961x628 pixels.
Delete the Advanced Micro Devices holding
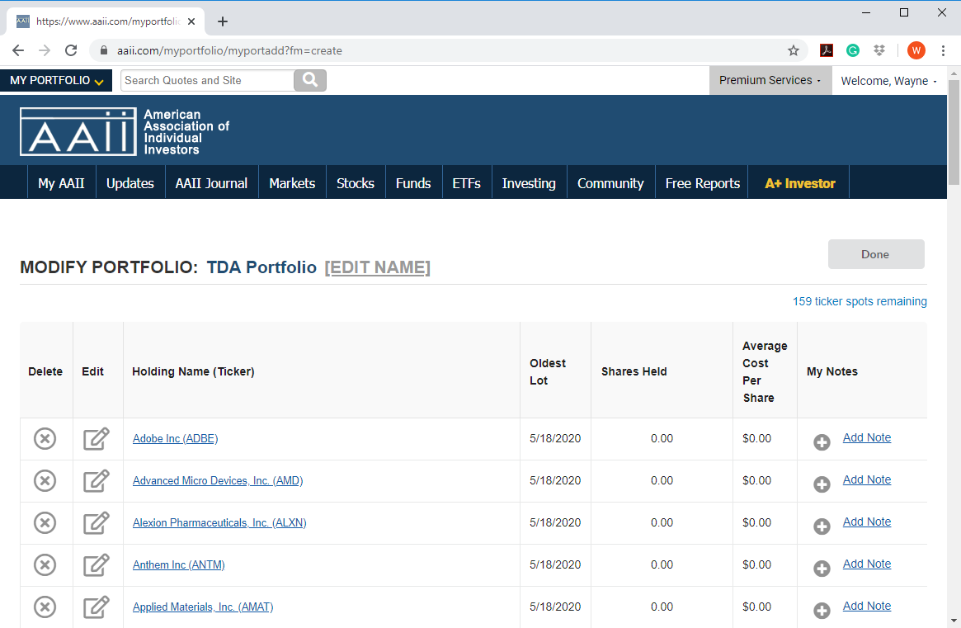(45, 481)
